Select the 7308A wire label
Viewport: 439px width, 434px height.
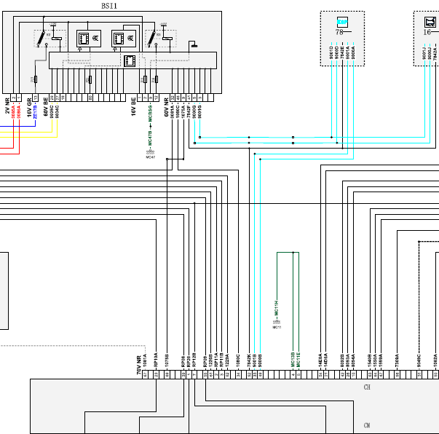tap(398, 360)
